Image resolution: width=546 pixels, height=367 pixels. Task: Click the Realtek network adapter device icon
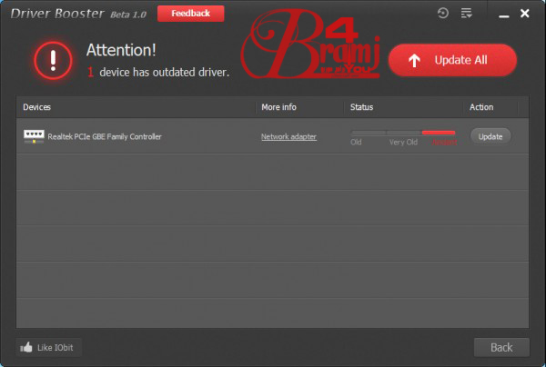pyautogui.click(x=34, y=136)
